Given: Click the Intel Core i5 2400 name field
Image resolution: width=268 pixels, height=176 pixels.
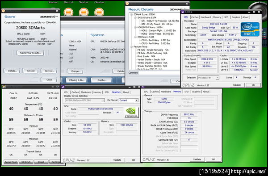Looking at the screenshot, I should 218,24.
